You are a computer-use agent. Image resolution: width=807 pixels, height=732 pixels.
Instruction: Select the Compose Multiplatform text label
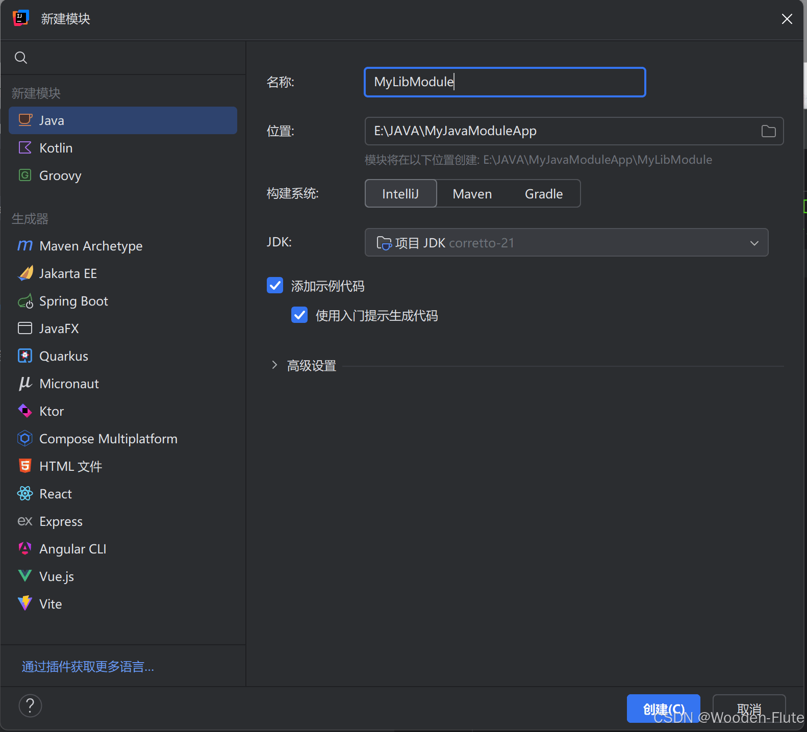[x=108, y=439]
